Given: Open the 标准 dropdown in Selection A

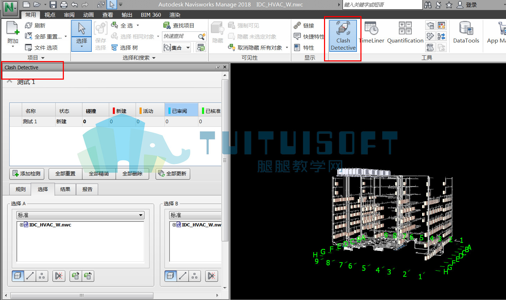Looking at the screenshot, I should (80, 215).
